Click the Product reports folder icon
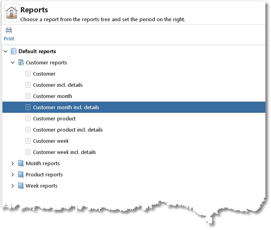This screenshot has width=271, height=230. pyautogui.click(x=21, y=174)
